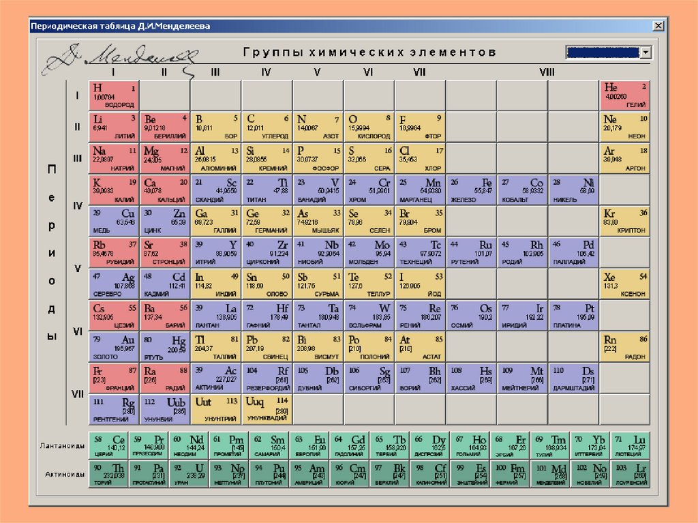Image resolution: width=698 pixels, height=523 pixels.
Task: Click the Zinc (Zn) cell
Action: pos(165,221)
